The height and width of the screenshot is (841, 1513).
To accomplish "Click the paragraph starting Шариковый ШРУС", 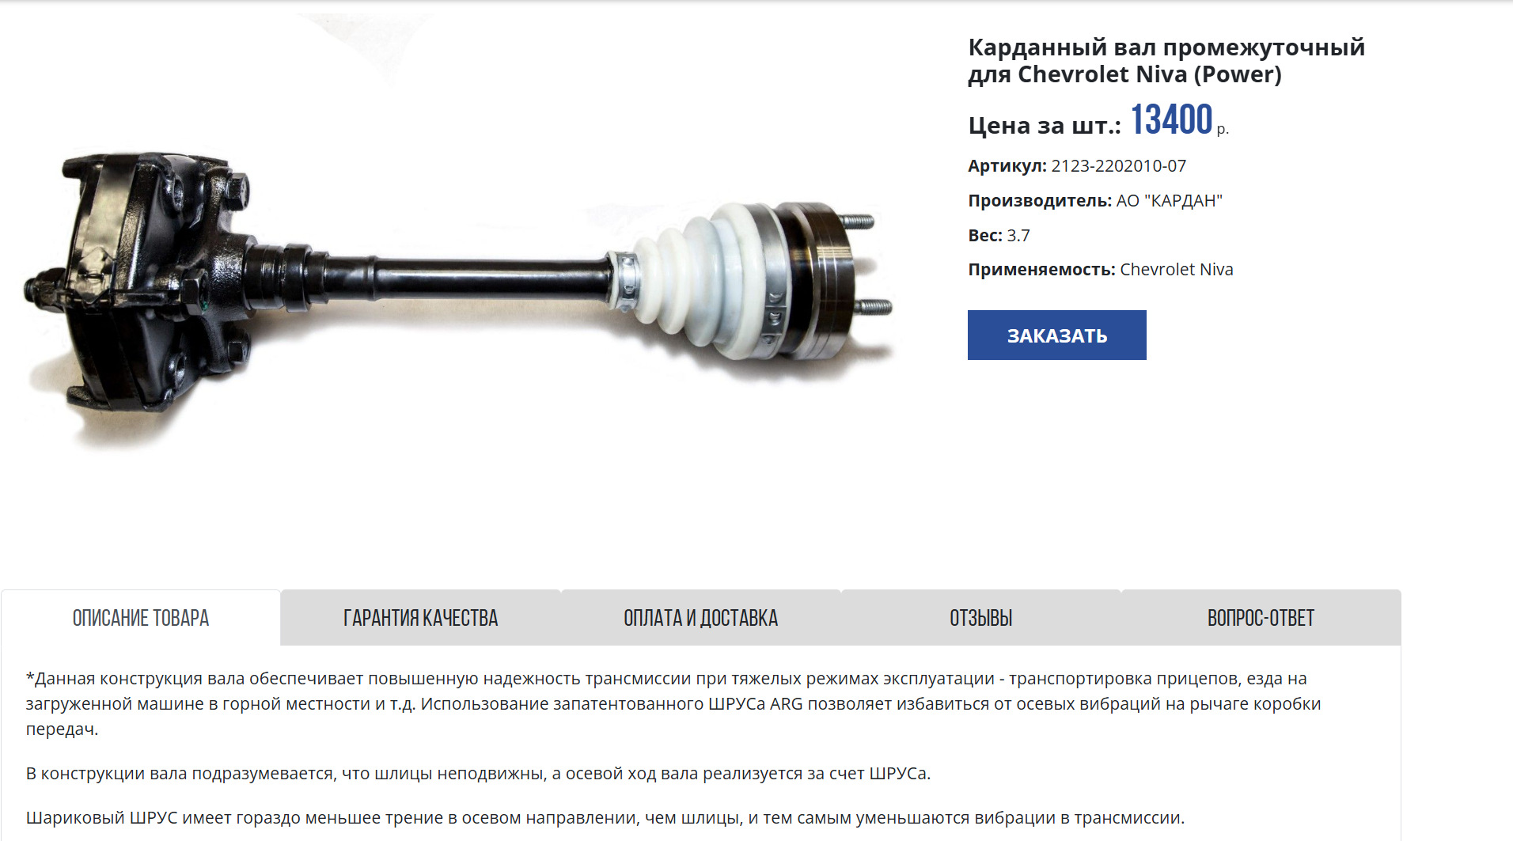I will [605, 817].
